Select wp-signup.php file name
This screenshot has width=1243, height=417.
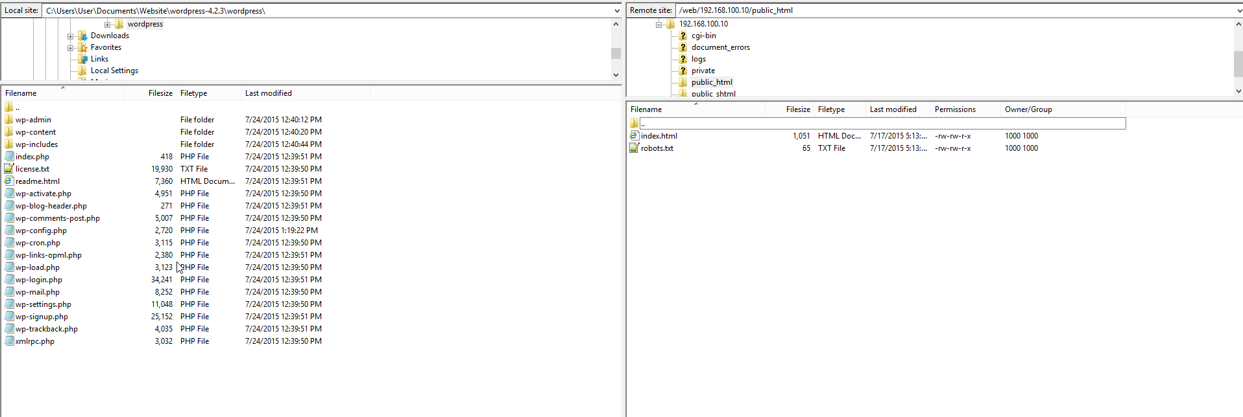[42, 317]
